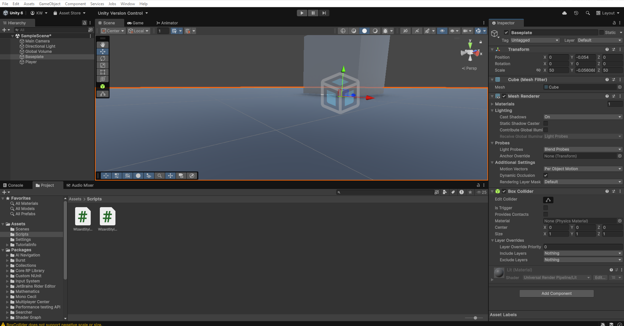Click the Step frame button
This screenshot has width=624, height=326.
[324, 13]
